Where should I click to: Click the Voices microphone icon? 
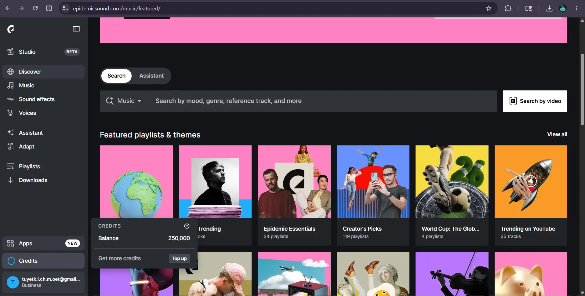point(10,113)
